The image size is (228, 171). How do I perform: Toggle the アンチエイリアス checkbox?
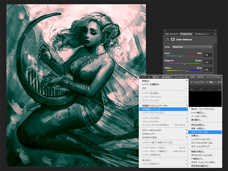tap(191, 82)
